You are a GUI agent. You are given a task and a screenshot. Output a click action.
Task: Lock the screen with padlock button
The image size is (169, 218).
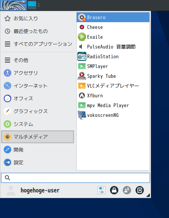point(114,190)
